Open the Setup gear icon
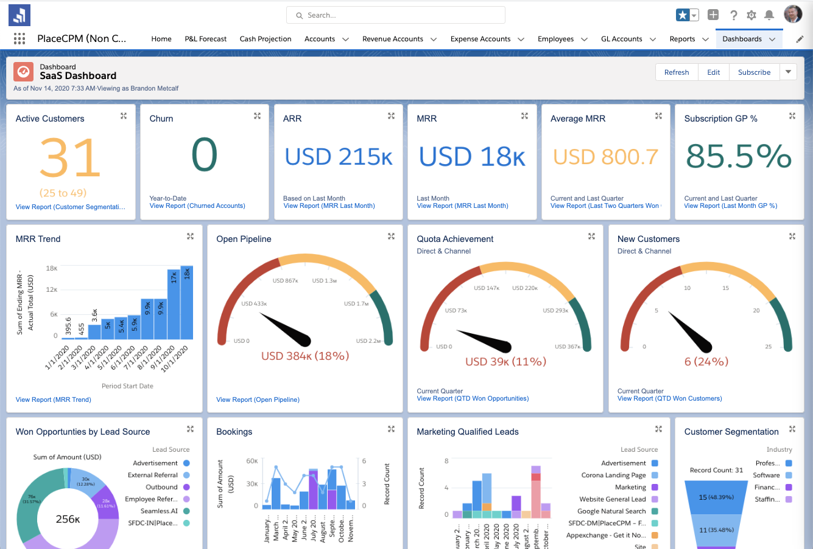Screen dimensions: 813x549 click(751, 15)
